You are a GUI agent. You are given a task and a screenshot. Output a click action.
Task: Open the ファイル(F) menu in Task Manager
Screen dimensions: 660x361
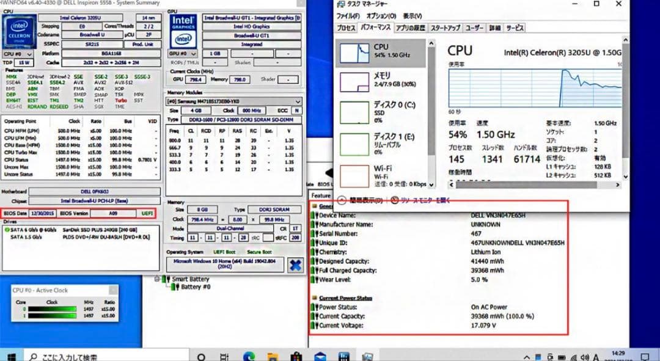348,16
